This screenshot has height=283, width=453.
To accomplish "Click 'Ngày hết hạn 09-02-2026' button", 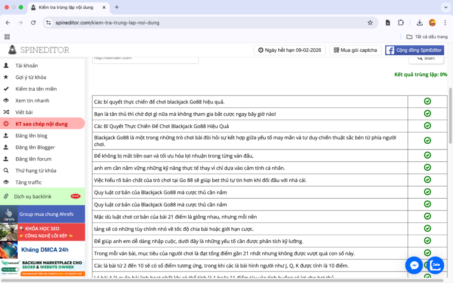I will 290,50.
